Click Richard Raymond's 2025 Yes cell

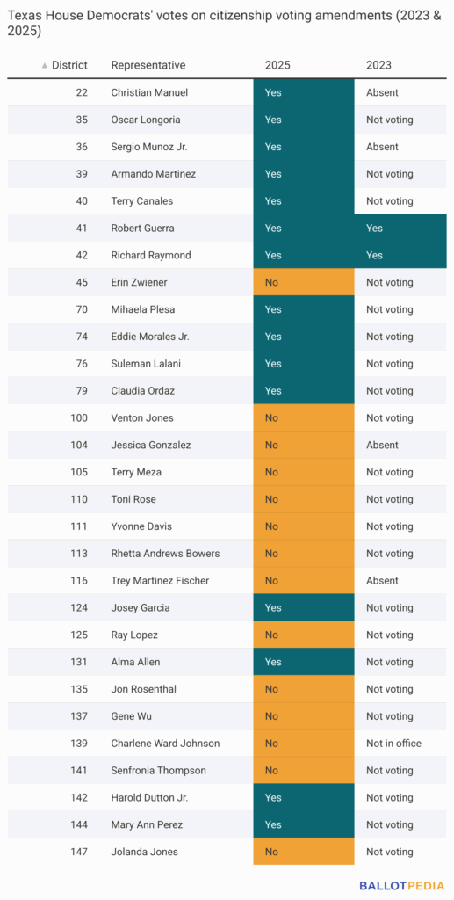coord(304,256)
